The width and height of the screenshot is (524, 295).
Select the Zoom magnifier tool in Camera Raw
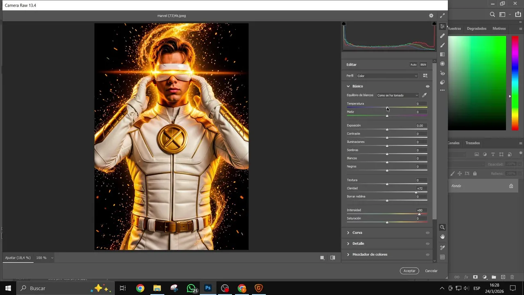(443, 227)
